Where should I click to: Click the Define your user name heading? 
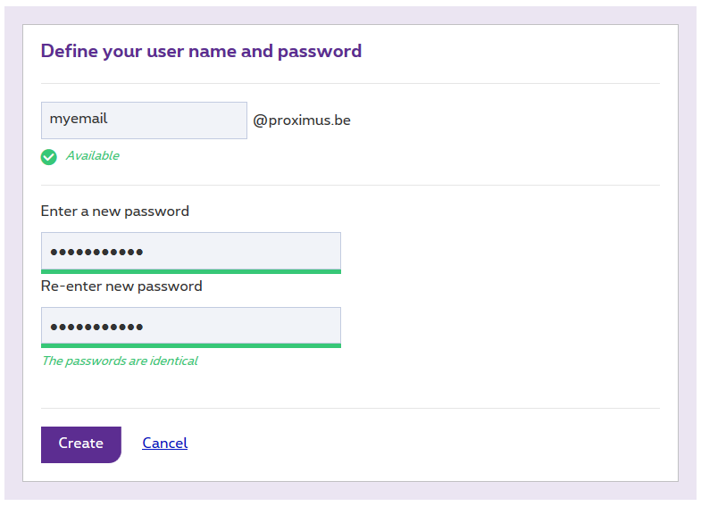[x=201, y=51]
